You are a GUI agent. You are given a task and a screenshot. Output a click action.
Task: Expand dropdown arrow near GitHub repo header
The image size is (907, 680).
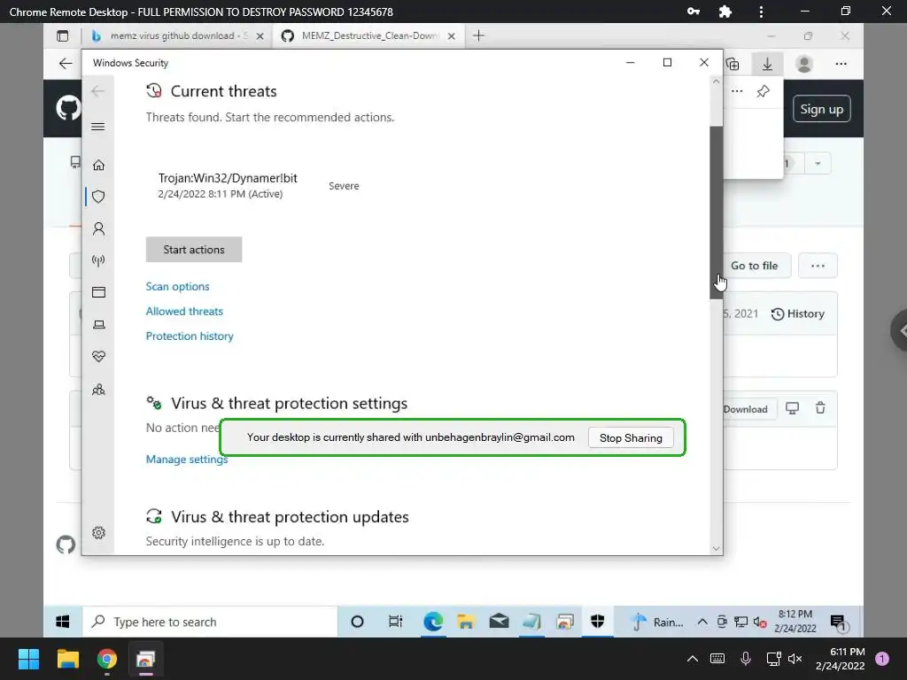coord(818,164)
